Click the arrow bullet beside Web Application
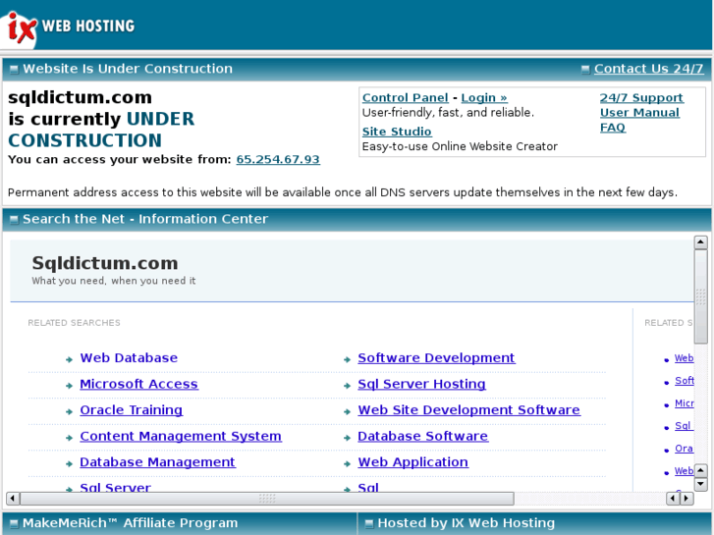Image resolution: width=714 pixels, height=535 pixels. (x=347, y=463)
